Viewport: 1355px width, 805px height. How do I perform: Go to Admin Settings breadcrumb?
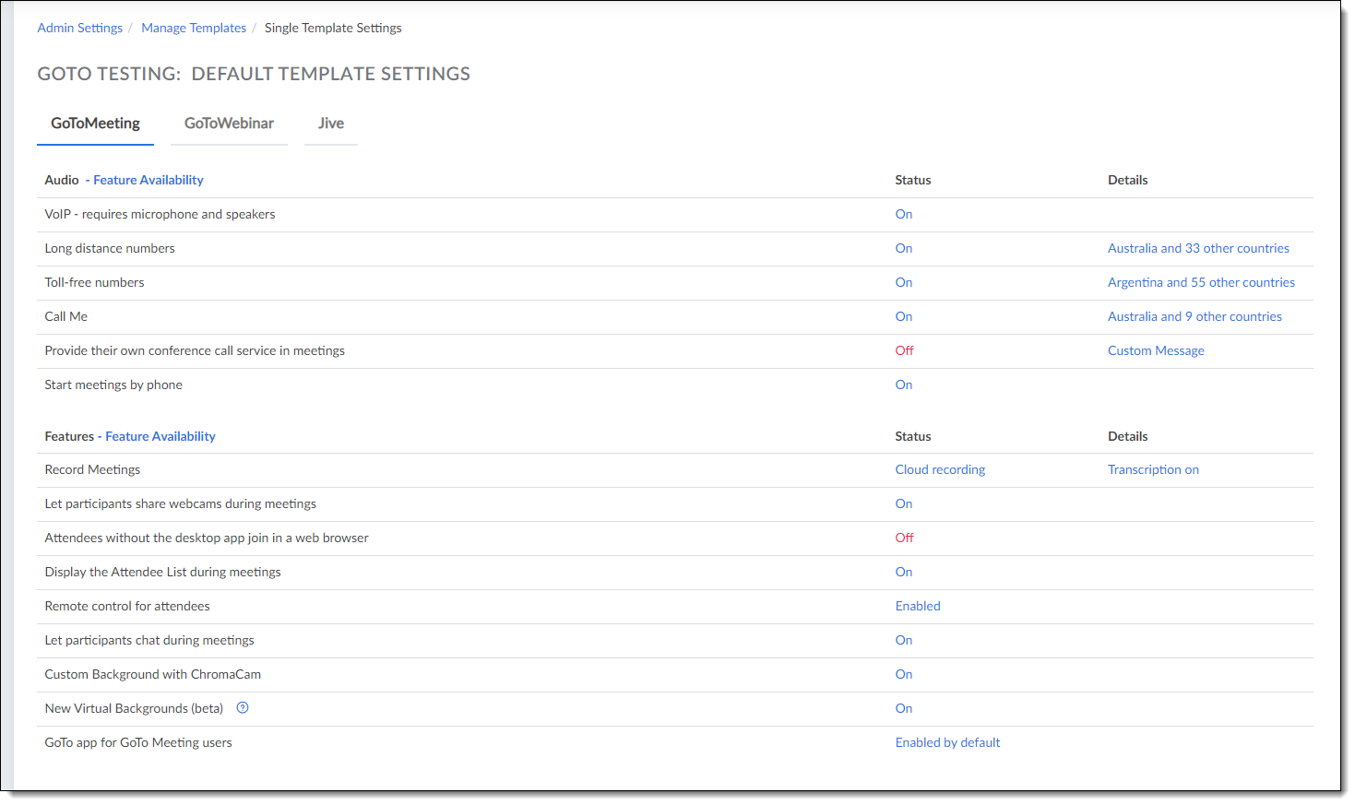80,28
